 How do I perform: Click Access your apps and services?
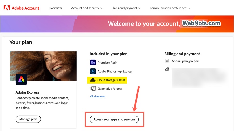(114, 119)
